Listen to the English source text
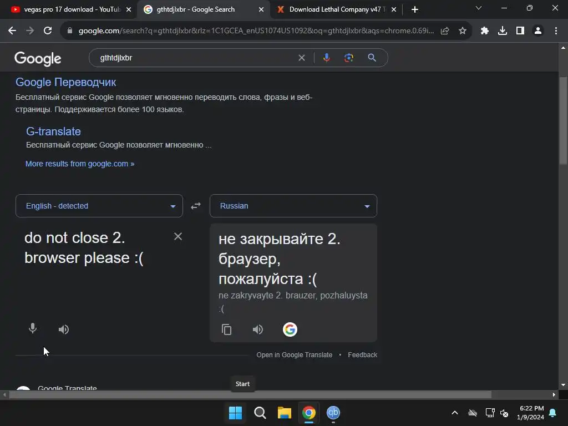Screen dimensions: 568x426 click(x=64, y=329)
